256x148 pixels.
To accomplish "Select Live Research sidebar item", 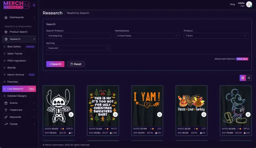I will 19,89.
